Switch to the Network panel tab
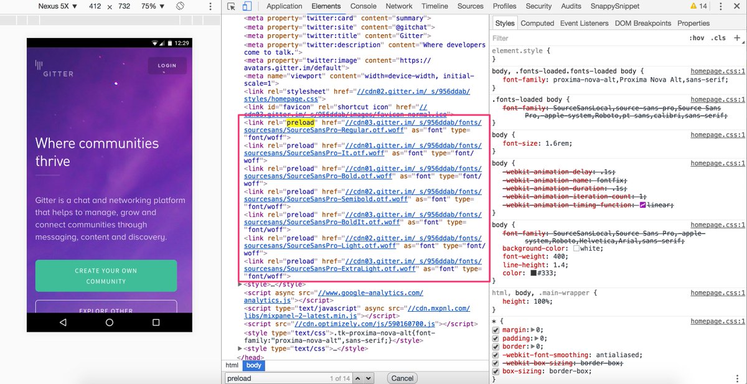747x384 pixels. [399, 6]
